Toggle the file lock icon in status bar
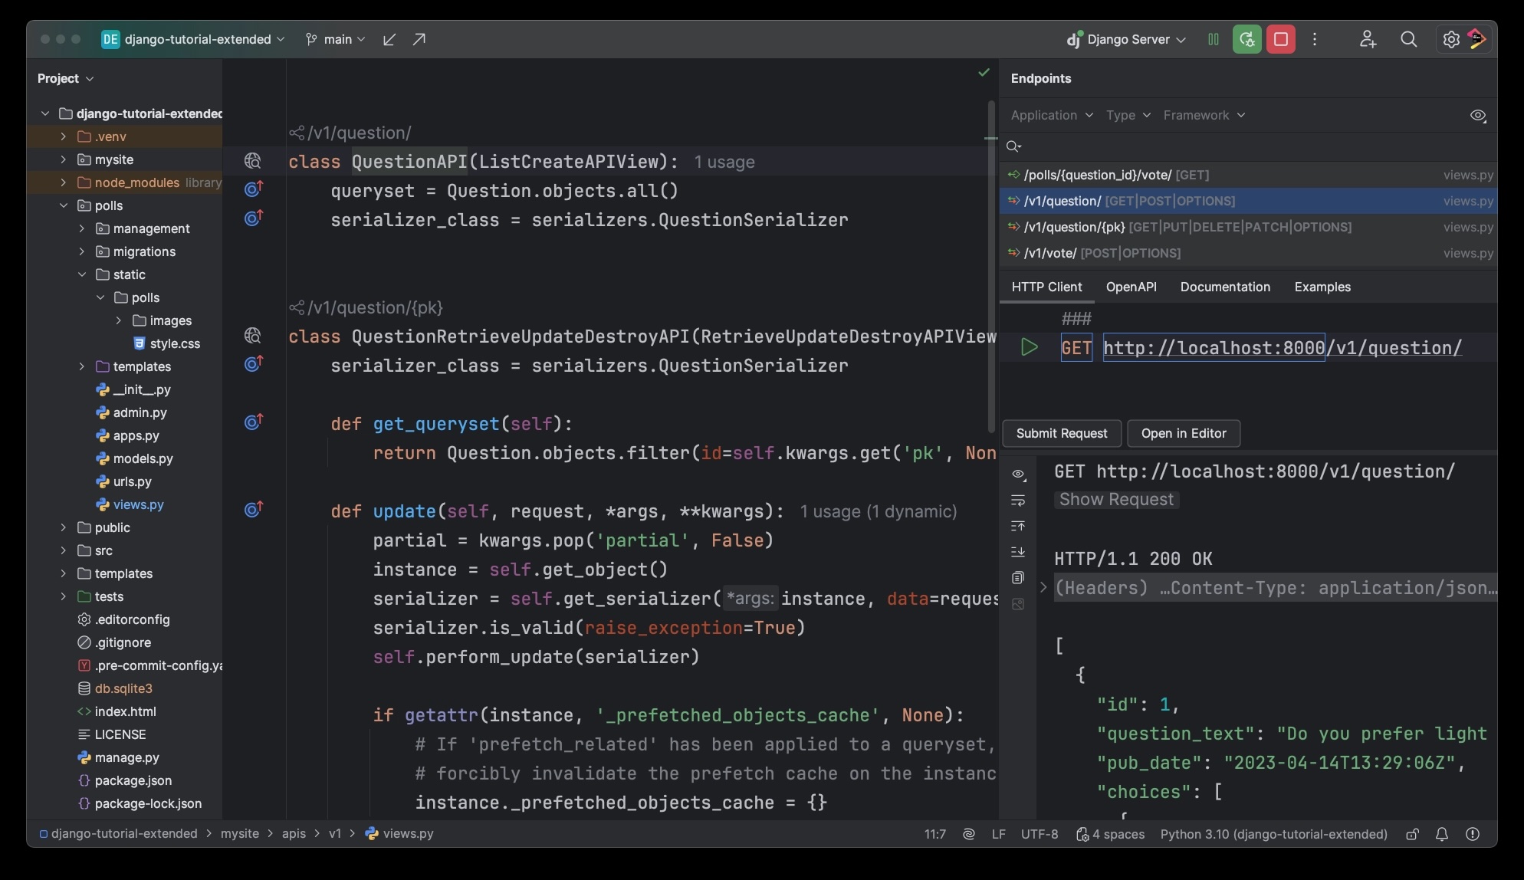The width and height of the screenshot is (1524, 880). (1412, 834)
